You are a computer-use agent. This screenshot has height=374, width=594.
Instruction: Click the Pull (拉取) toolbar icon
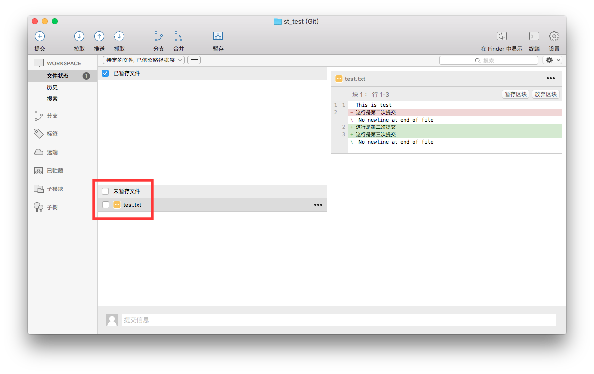[x=79, y=36]
